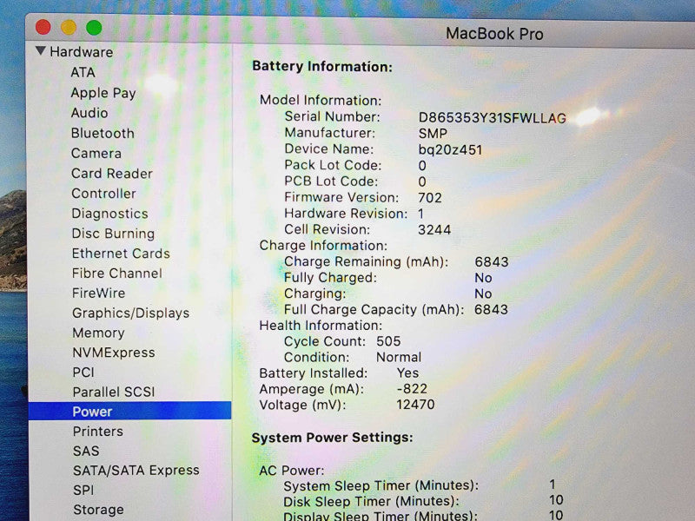Select Graphics/Displays entry
The width and height of the screenshot is (695, 521).
pyautogui.click(x=131, y=313)
